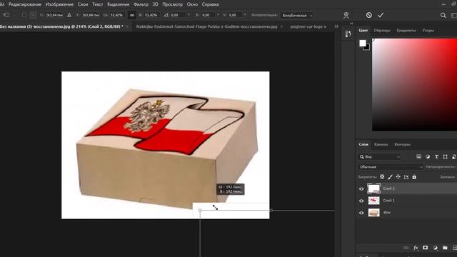
Task: Click the history panel icon beside the Color panel
Action: tap(348, 34)
